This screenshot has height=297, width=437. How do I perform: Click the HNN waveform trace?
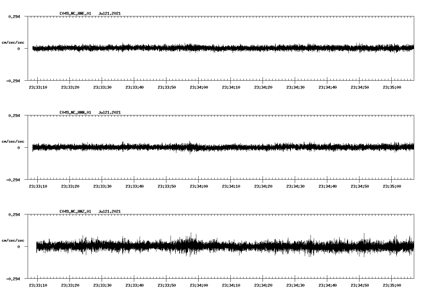tap(223, 147)
